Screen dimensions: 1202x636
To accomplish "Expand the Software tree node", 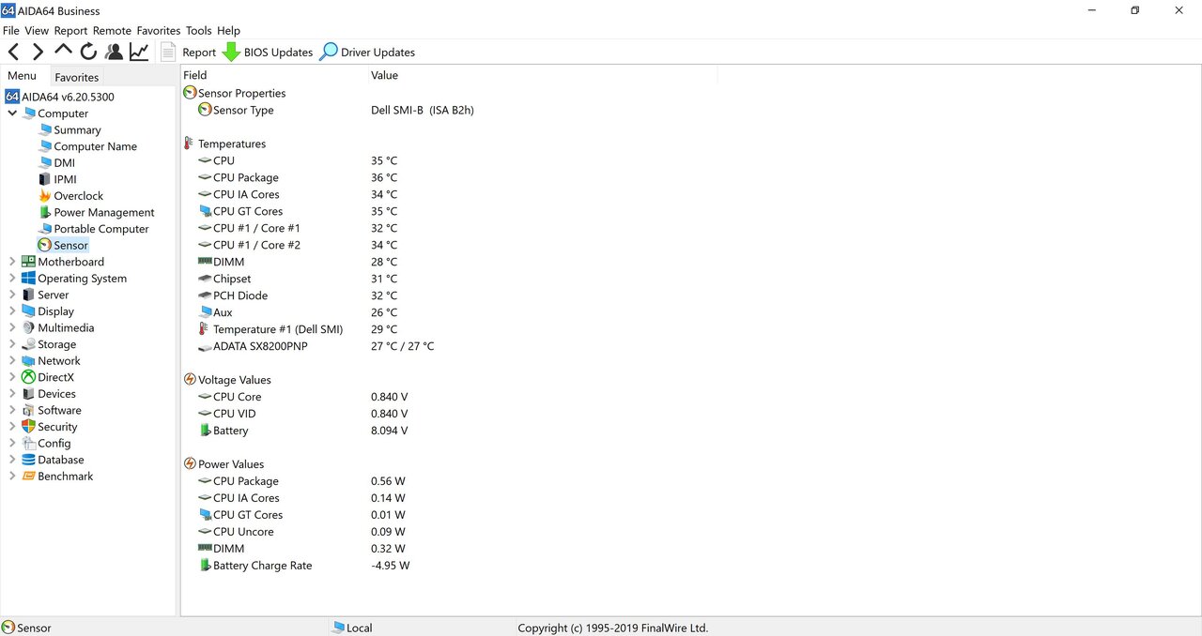I will click(x=12, y=410).
